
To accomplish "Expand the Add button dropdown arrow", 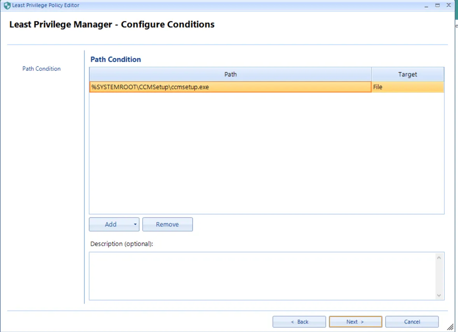I will click(x=135, y=224).
